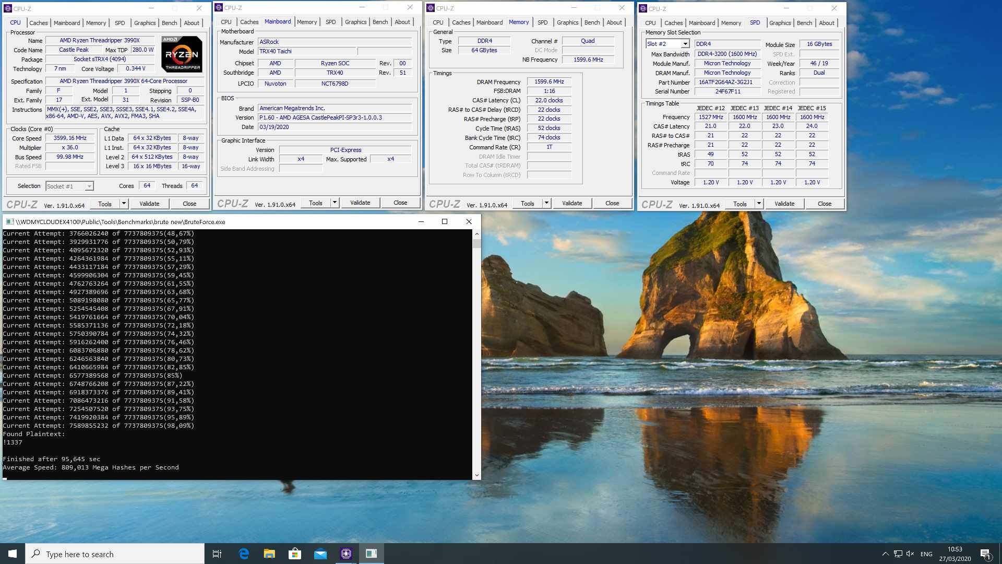Open Microsoft Store taskbar icon
Viewport: 1002px width, 564px height.
point(295,554)
